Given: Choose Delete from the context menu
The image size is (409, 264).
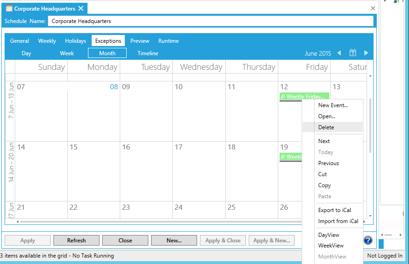Looking at the screenshot, I should pos(326,127).
